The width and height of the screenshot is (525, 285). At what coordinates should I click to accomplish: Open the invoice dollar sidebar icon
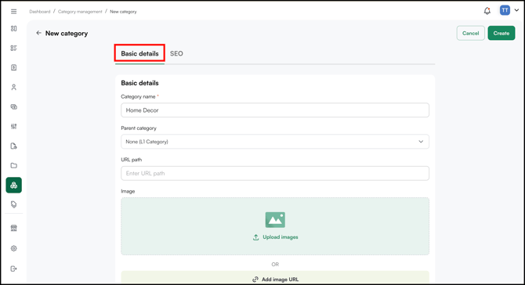14,67
